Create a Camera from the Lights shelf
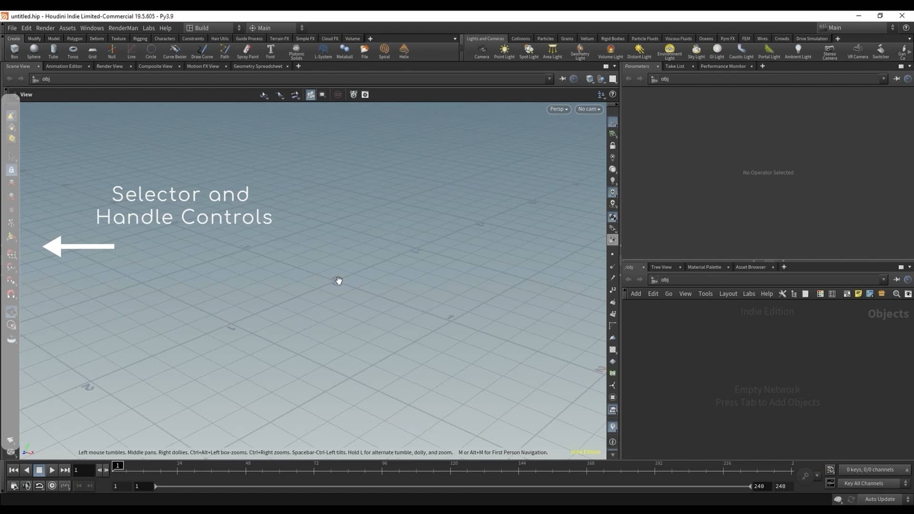This screenshot has height=514, width=914. click(482, 51)
